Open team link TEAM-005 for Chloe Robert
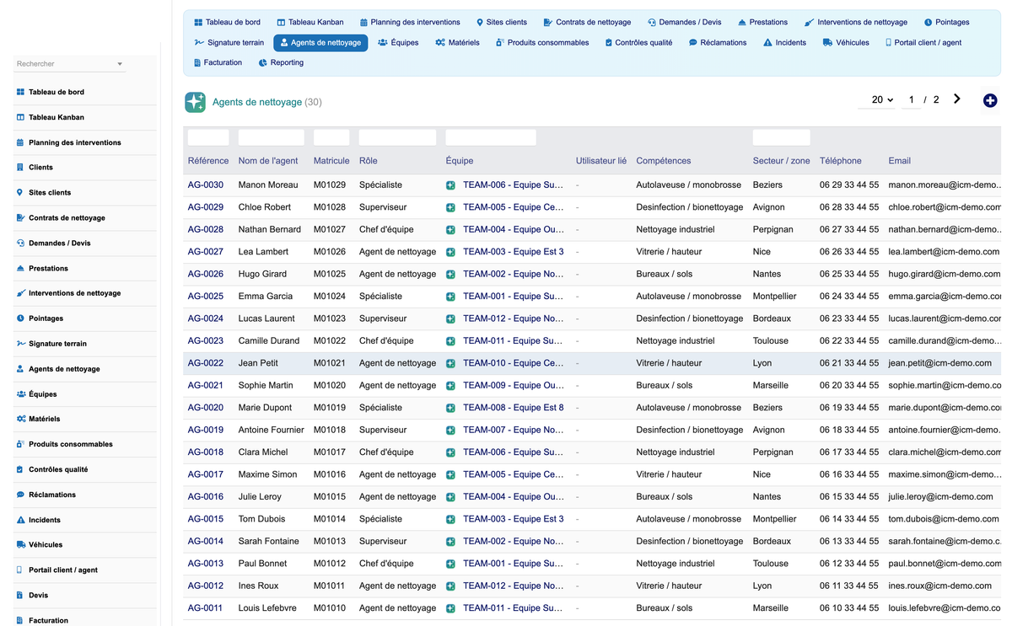This screenshot has width=1012, height=626. (x=514, y=207)
